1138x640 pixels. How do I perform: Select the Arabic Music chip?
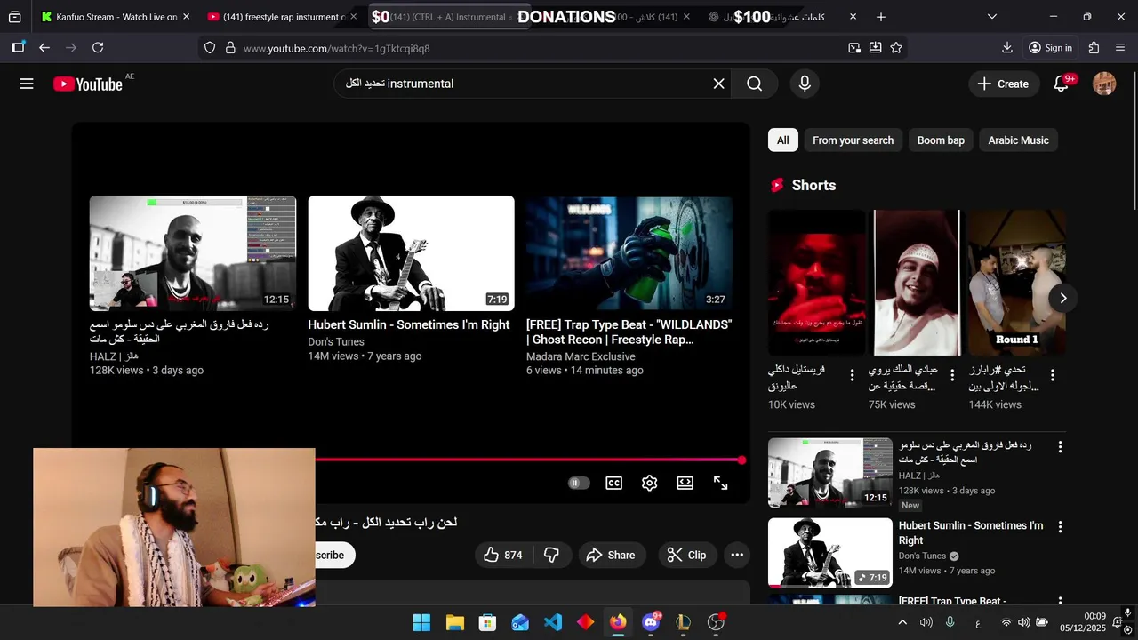1018,140
